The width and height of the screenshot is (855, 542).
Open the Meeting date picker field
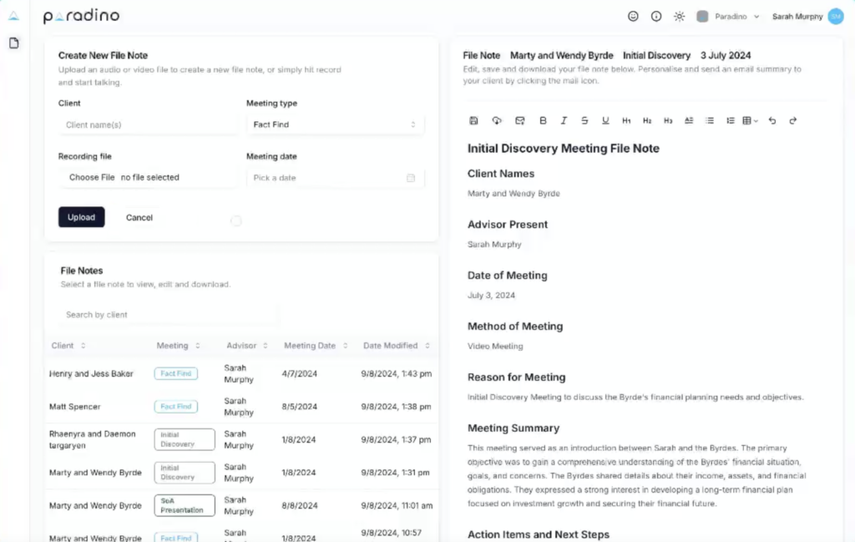pos(335,178)
